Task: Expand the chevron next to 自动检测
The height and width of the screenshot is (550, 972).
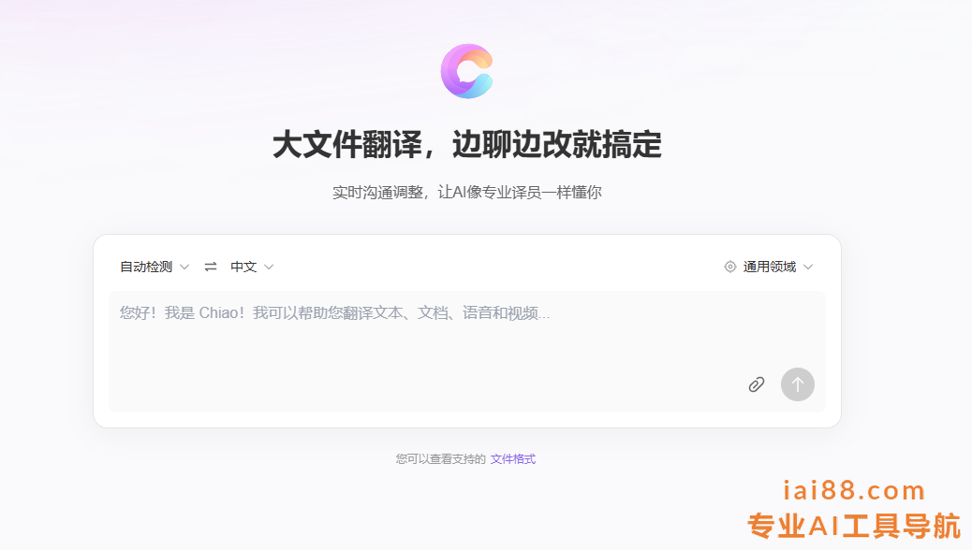Action: click(184, 267)
